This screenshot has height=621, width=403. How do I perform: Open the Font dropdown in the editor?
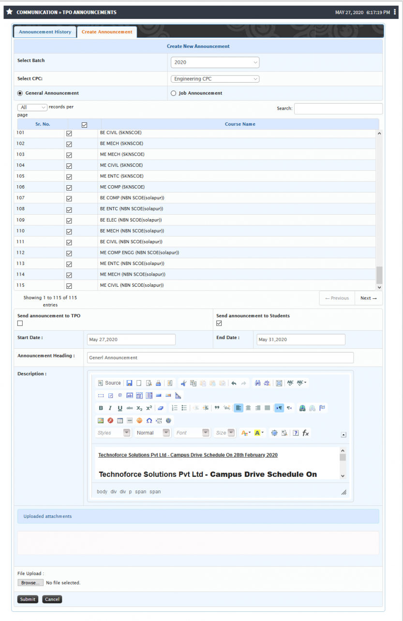coord(192,433)
